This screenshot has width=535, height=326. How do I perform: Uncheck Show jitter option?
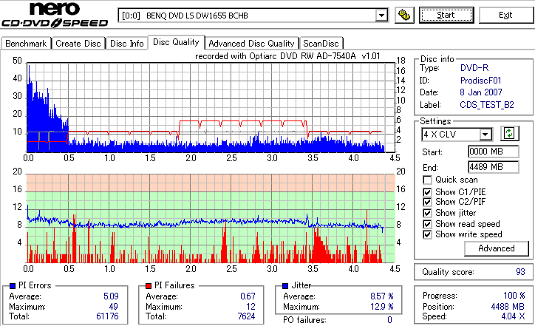[x=427, y=213]
